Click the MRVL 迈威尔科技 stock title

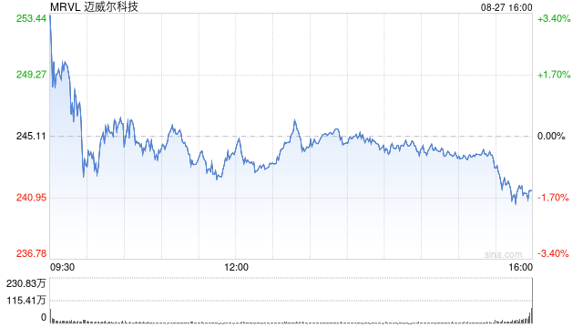coord(94,6)
